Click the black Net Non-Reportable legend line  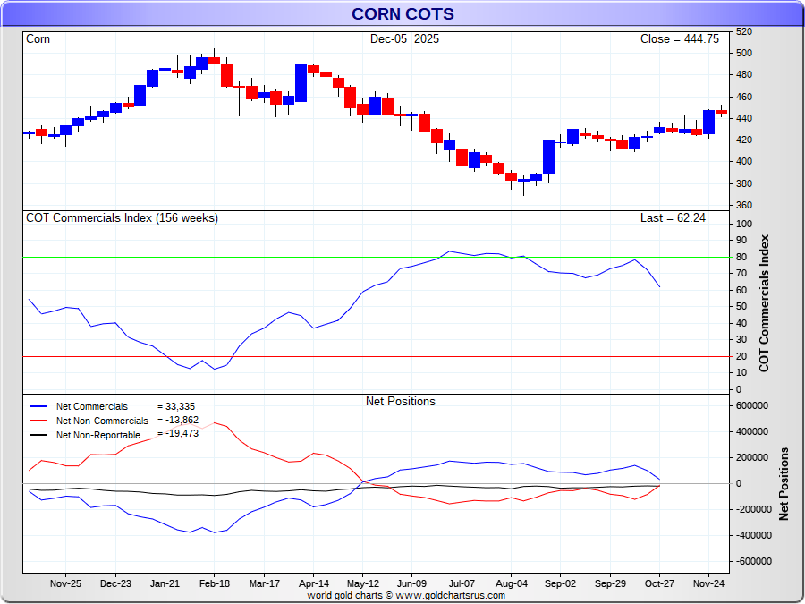[x=37, y=435]
